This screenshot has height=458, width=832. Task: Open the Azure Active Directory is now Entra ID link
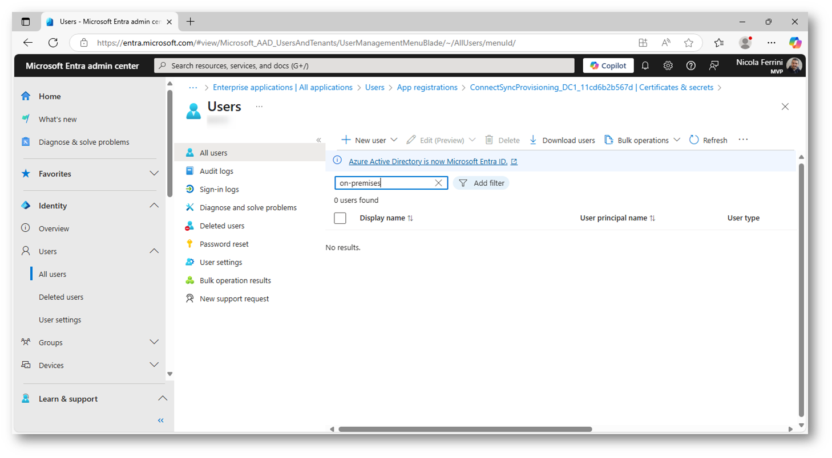click(433, 161)
